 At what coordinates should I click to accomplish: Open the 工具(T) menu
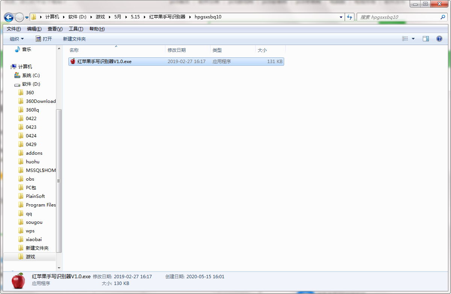click(x=76, y=29)
